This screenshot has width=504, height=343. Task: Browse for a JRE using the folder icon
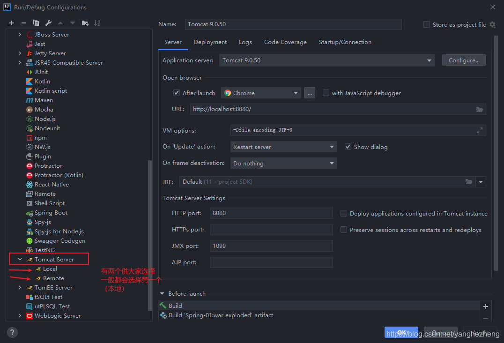469,181
